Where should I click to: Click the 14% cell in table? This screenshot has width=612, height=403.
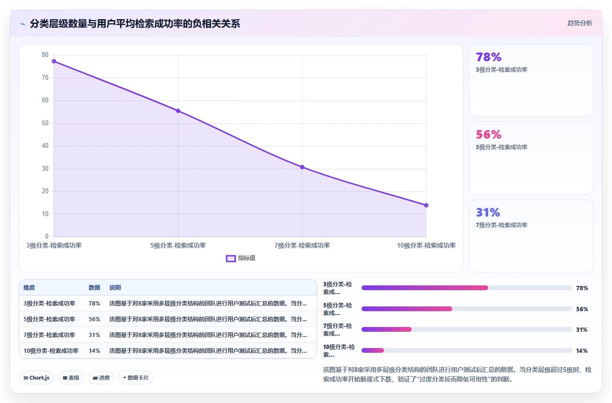click(94, 350)
